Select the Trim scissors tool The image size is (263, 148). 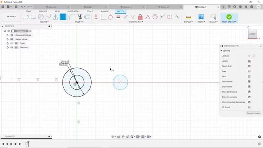click(x=80, y=17)
